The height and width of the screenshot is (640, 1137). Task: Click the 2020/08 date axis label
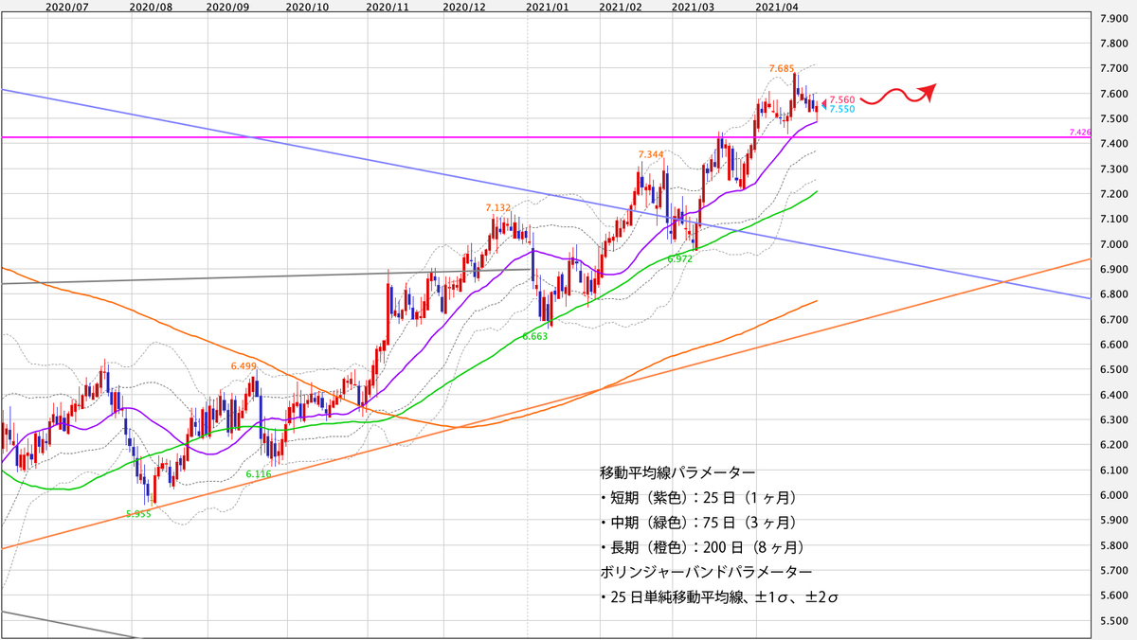[150, 6]
